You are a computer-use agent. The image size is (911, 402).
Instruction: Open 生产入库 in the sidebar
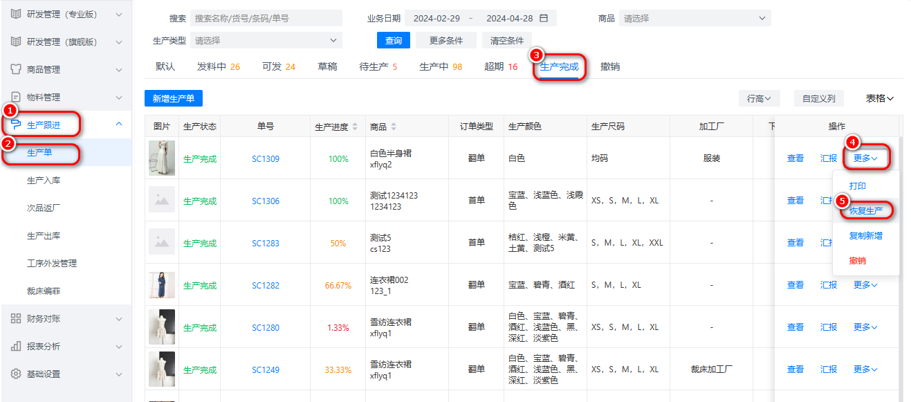tap(44, 181)
